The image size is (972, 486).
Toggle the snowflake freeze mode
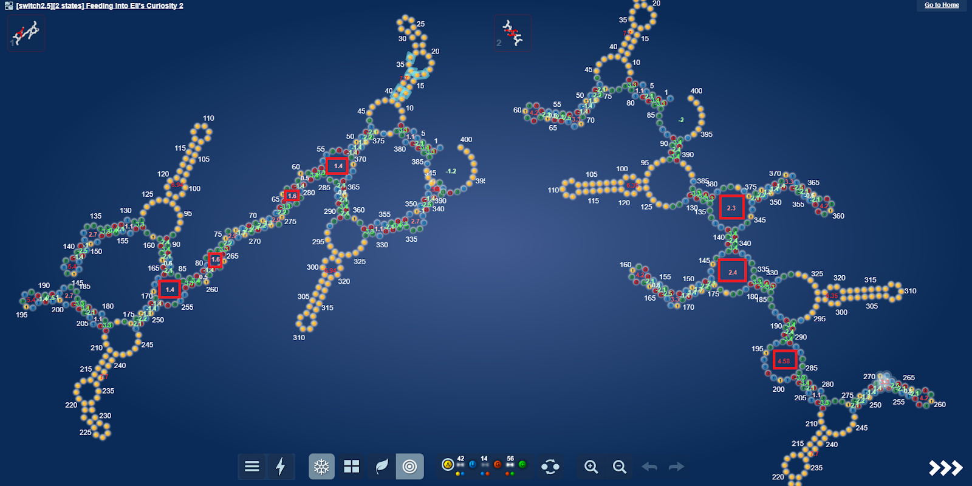tap(321, 467)
